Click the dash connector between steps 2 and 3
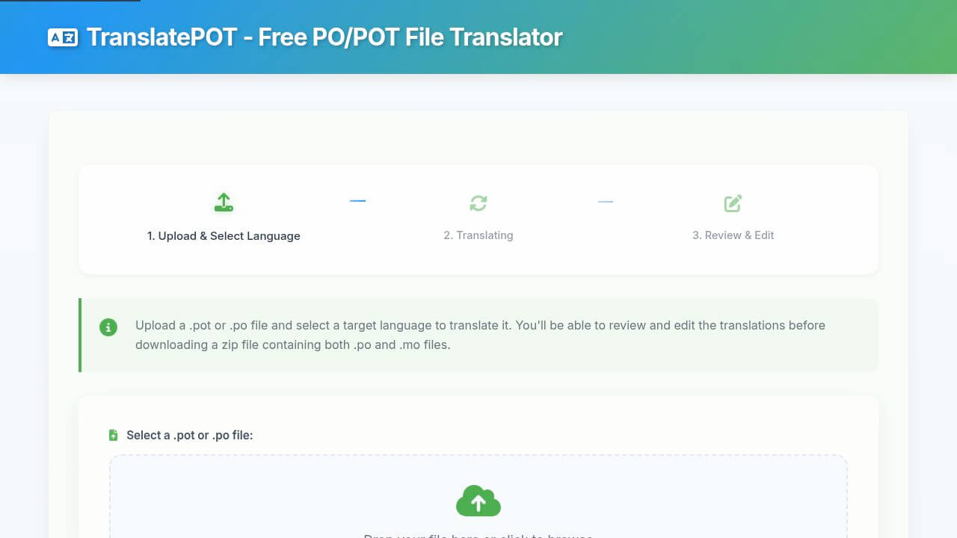This screenshot has width=957, height=538. (606, 200)
